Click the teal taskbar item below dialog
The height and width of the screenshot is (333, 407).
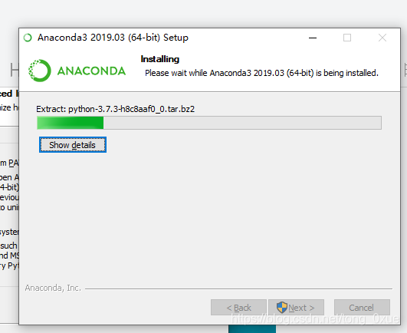[x=252, y=329]
